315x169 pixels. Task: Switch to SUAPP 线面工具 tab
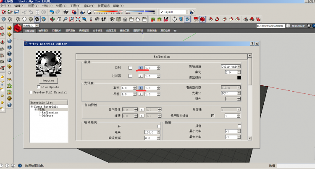coord(111,31)
